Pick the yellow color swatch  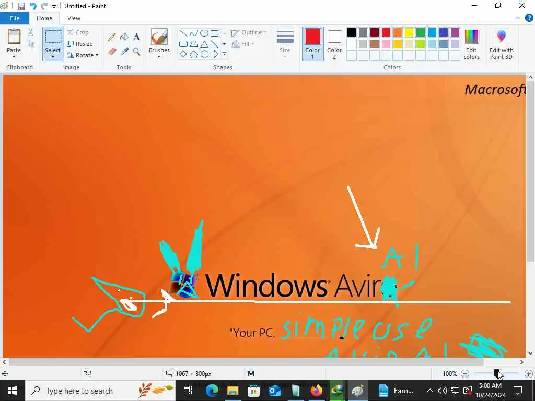(x=409, y=32)
